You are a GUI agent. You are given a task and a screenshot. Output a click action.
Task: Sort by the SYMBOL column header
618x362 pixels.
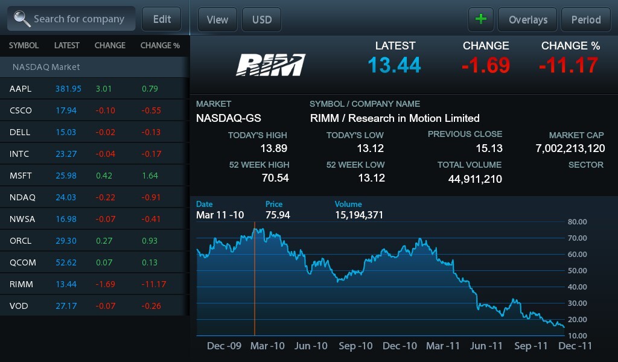pos(24,45)
